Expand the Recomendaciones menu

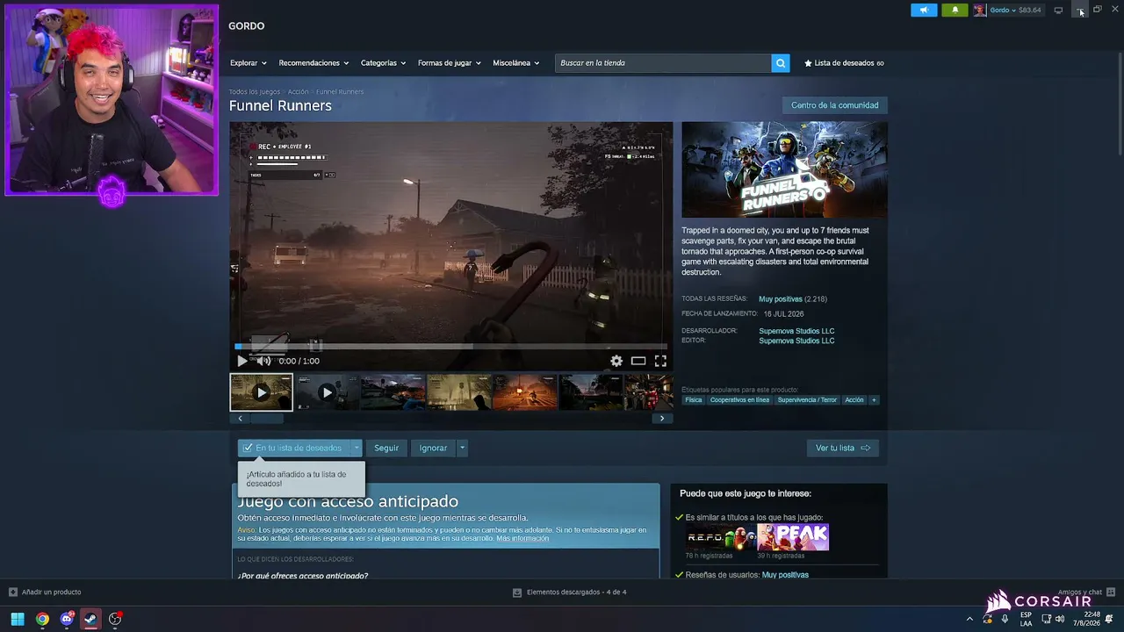[x=313, y=63]
